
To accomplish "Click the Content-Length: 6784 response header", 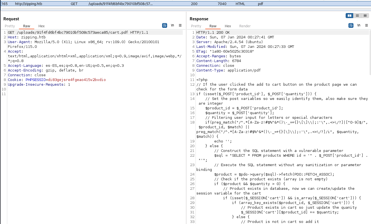I will pos(219,61).
